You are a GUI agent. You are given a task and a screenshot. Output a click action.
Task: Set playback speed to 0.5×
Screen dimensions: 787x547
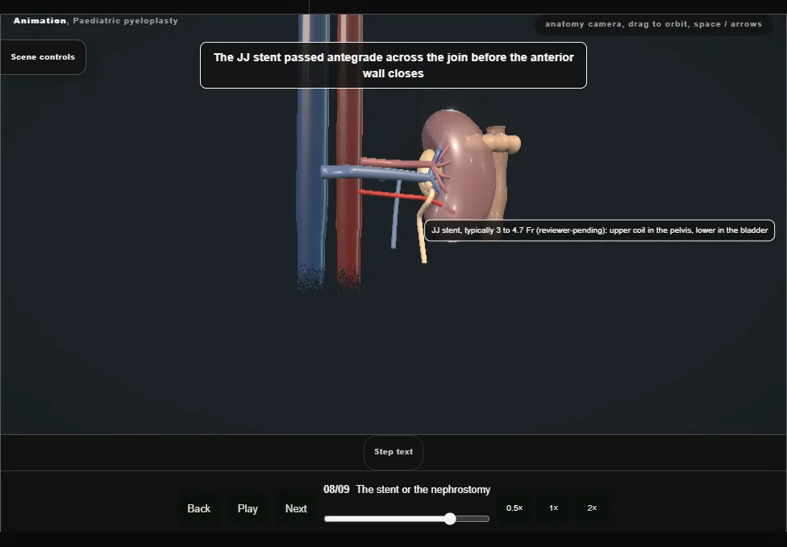[514, 508]
